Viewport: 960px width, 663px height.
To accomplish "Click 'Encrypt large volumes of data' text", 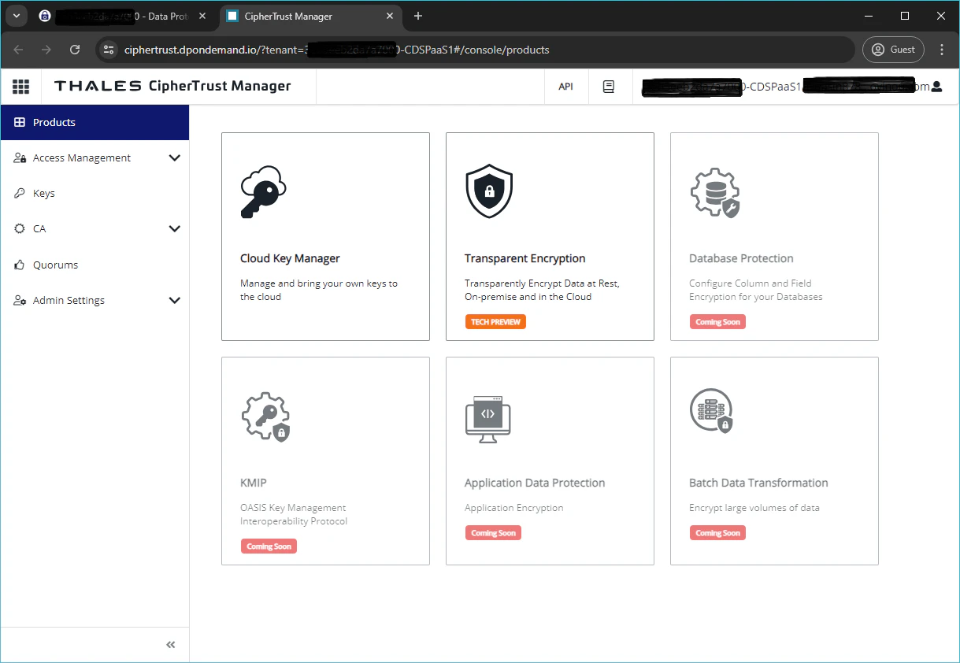I will pos(754,508).
